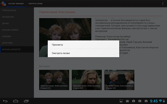Screen dimensions: 167x104
Task: Tap the Режиссер: Константин Бромберг line
Action: 113,36
